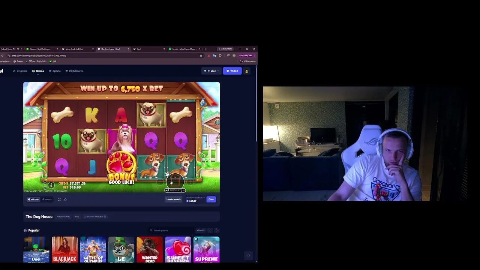Viewport: 480px width, 270px height.
Task: Show previous popular games
Action: click(210, 230)
